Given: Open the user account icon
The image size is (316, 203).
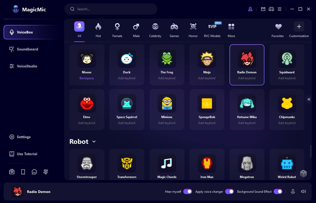Looking at the screenshot, I should click(x=250, y=9).
